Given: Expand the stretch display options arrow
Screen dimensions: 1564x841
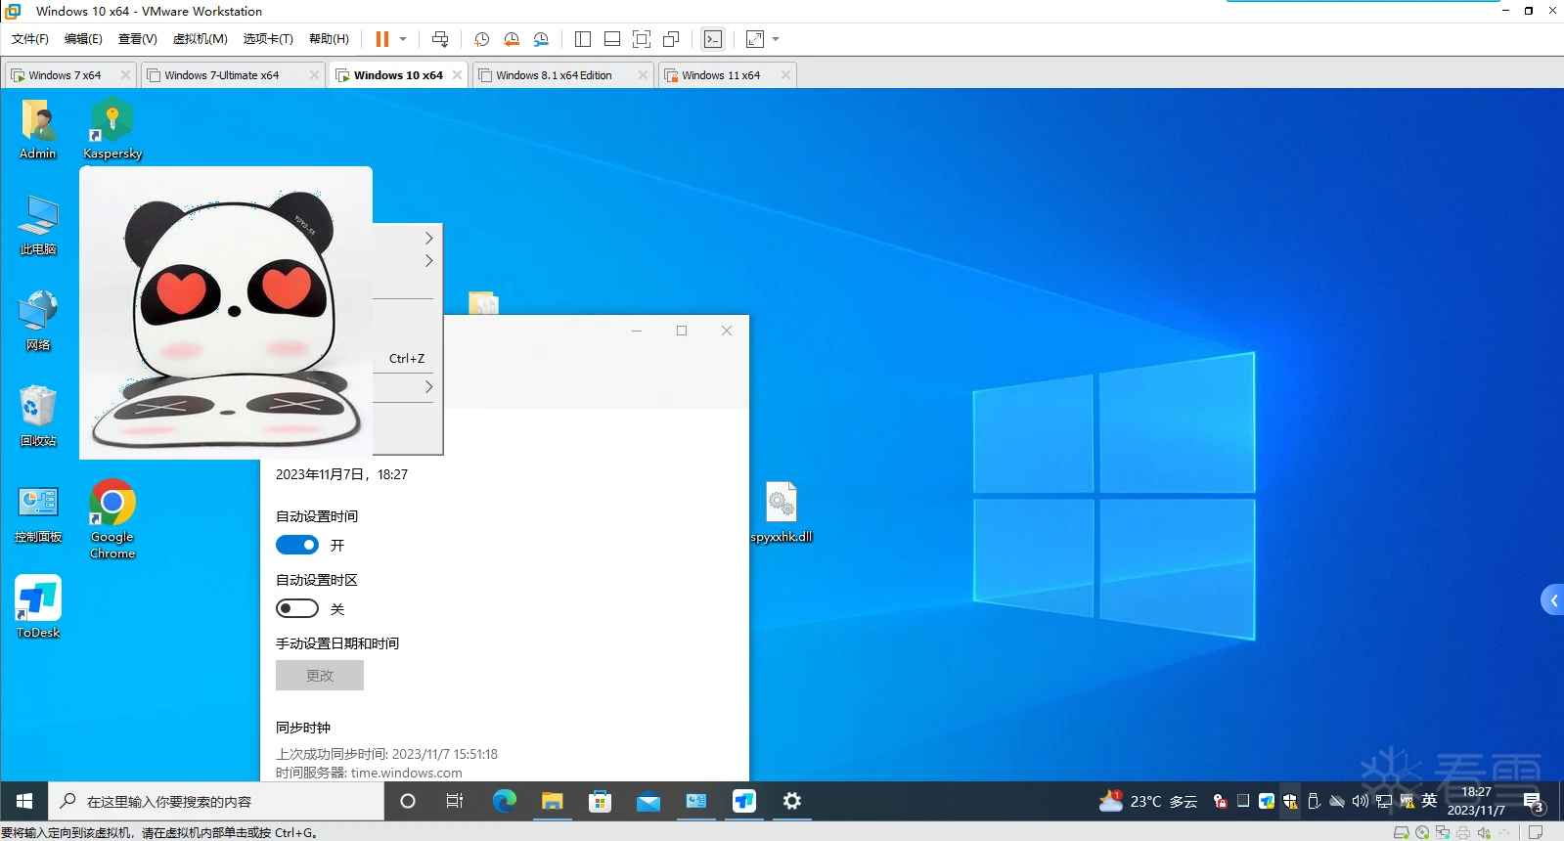Looking at the screenshot, I should (x=776, y=39).
